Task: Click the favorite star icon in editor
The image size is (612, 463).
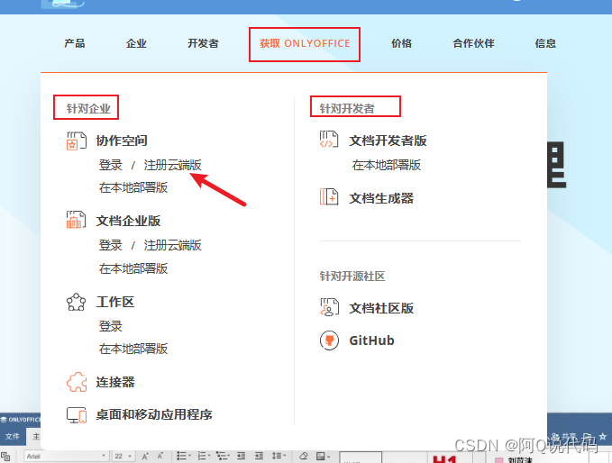Action: point(603,437)
